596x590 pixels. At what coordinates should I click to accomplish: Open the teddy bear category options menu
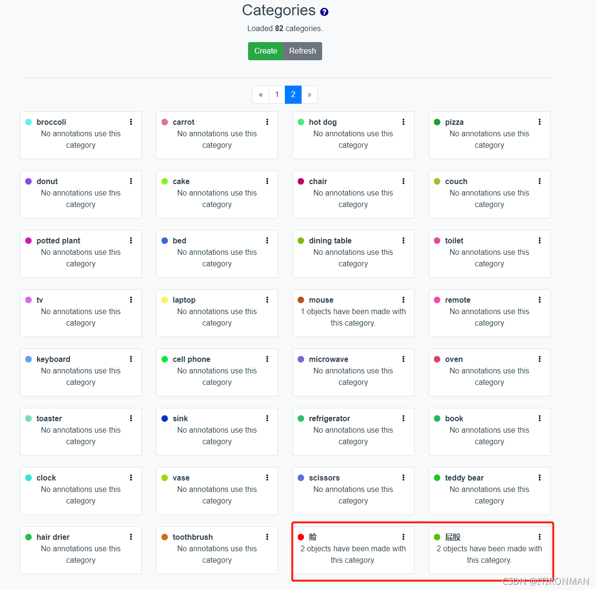click(540, 478)
